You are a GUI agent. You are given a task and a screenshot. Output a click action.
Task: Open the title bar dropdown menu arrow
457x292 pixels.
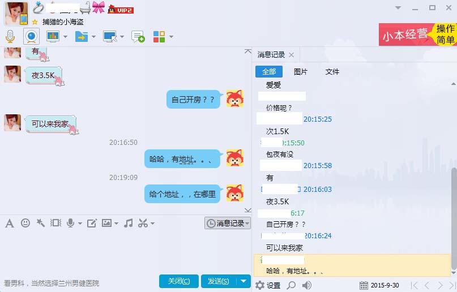[398, 8]
